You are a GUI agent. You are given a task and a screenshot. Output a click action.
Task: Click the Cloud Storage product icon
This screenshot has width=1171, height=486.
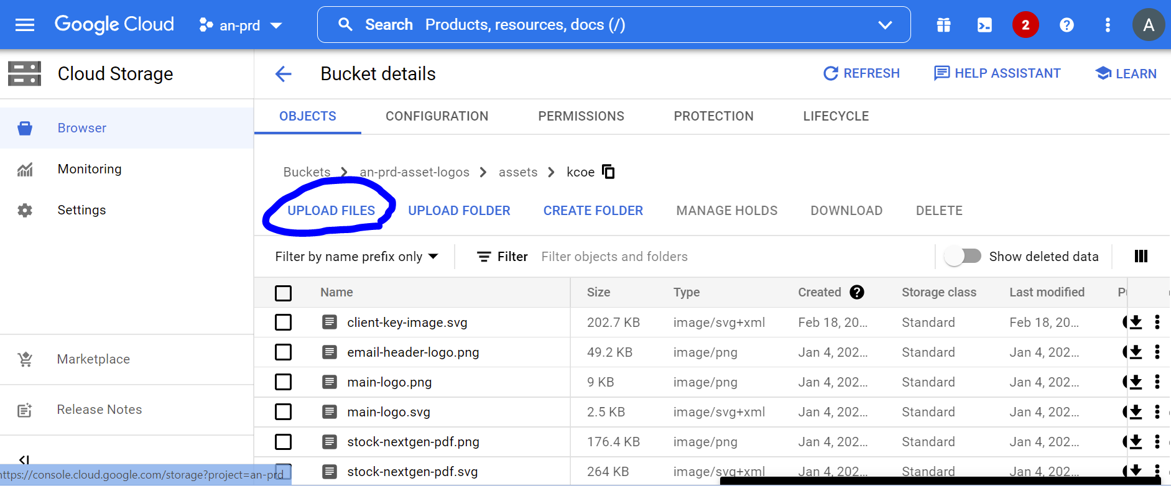coord(25,73)
